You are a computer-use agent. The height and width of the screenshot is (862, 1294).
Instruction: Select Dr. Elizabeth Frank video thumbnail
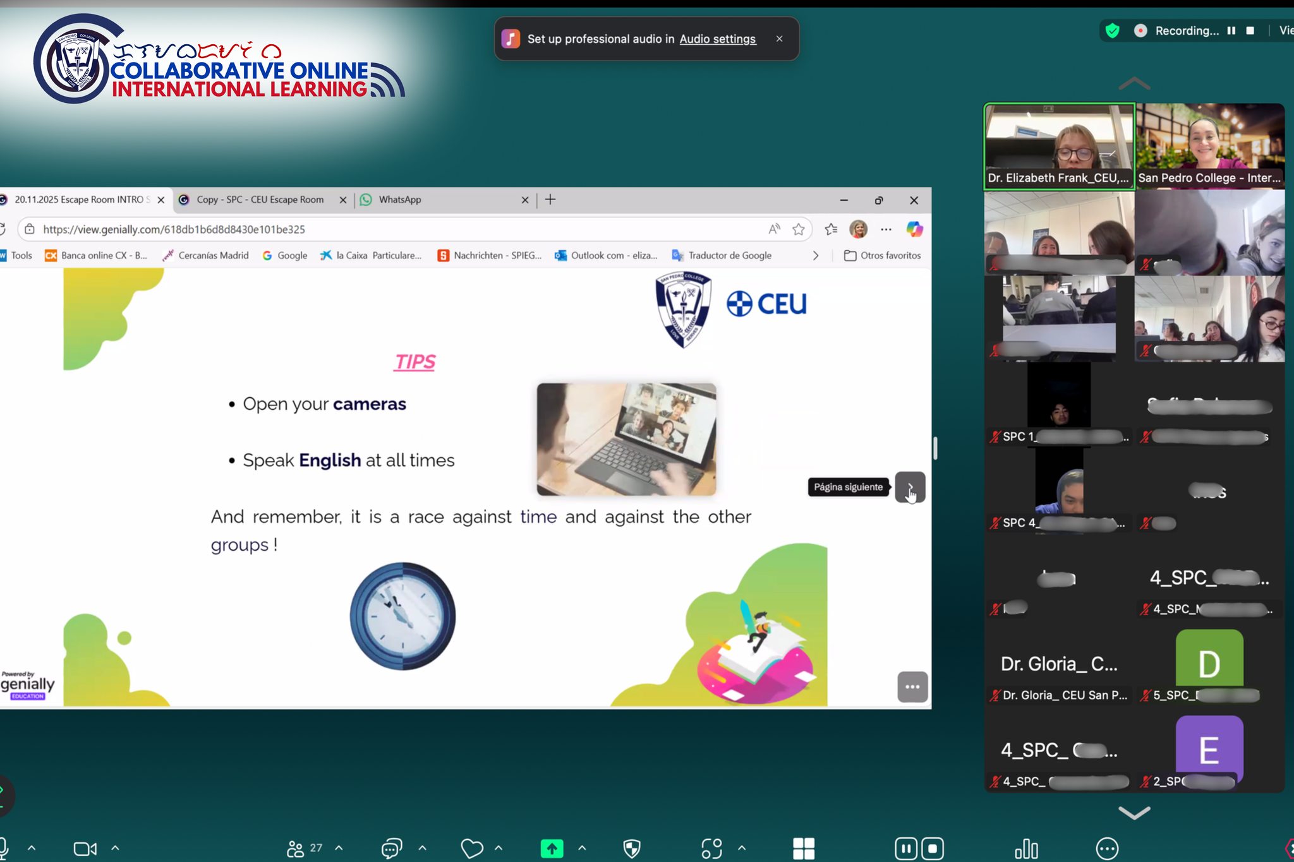(1060, 147)
